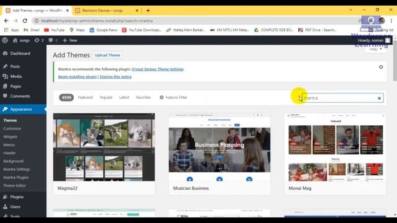This screenshot has height=223, width=397.
Task: Open the PDF Drive bookmark
Action: (x=317, y=30)
